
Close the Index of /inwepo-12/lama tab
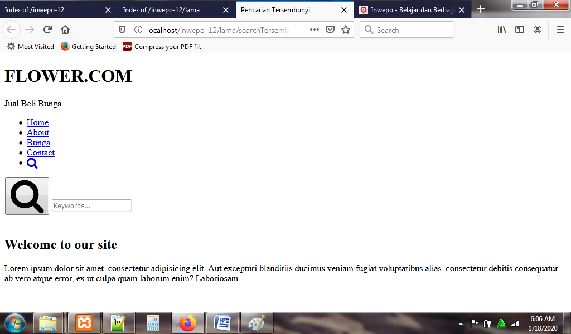point(226,10)
